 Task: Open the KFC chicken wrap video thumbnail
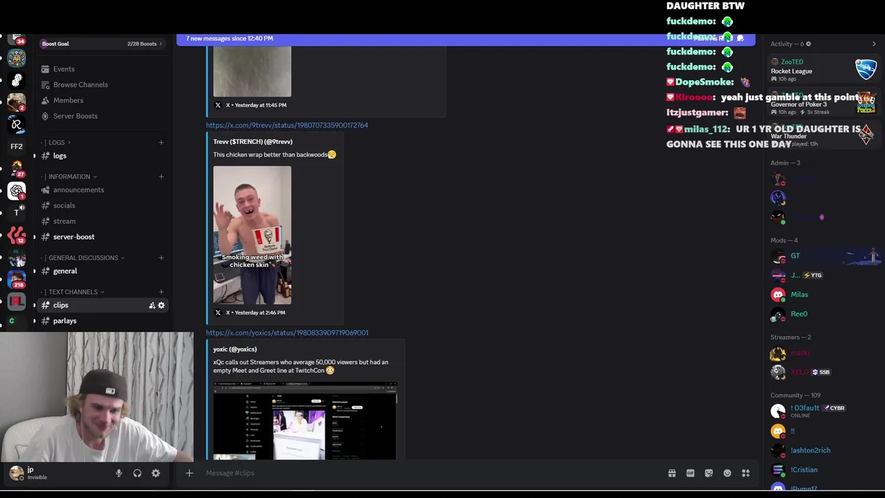pyautogui.click(x=252, y=235)
